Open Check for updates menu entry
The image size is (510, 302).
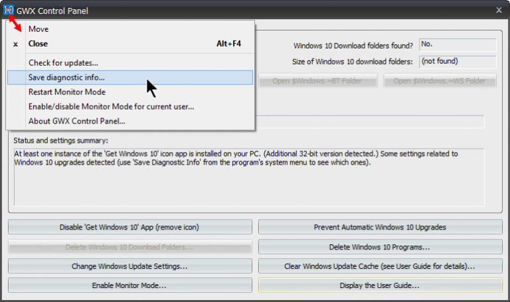click(130, 63)
